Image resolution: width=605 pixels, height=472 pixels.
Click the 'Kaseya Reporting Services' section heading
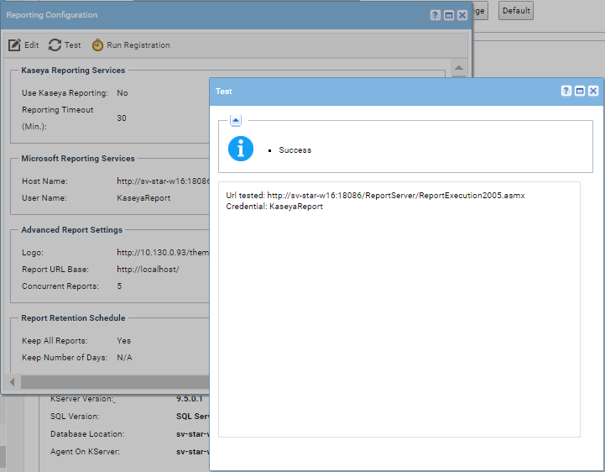point(73,71)
